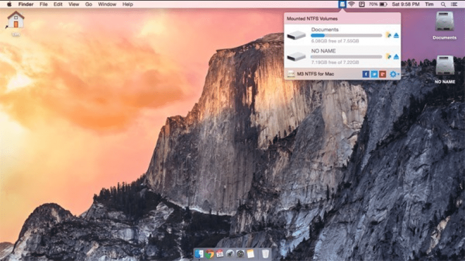Open Finder from the Dock

click(x=199, y=254)
